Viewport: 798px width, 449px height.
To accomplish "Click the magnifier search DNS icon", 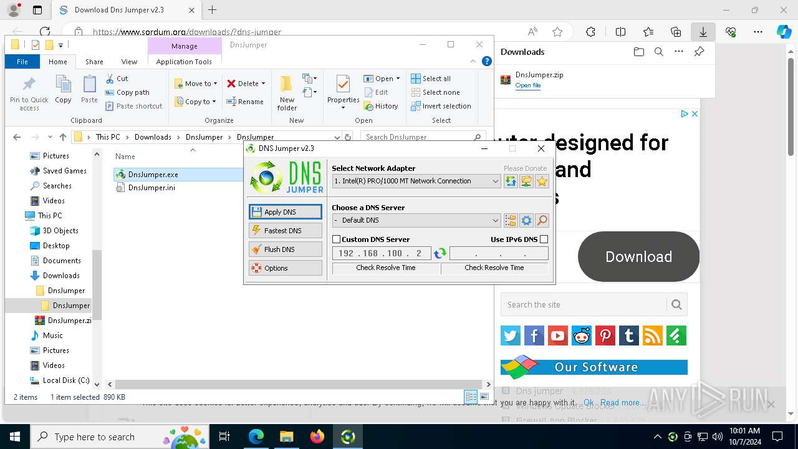I will tap(542, 220).
